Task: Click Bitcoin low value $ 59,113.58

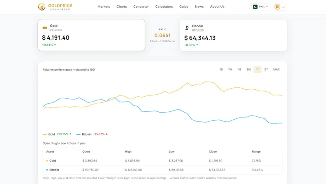Action: coord(176,170)
